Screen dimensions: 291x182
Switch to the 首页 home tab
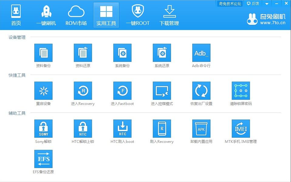16,15
